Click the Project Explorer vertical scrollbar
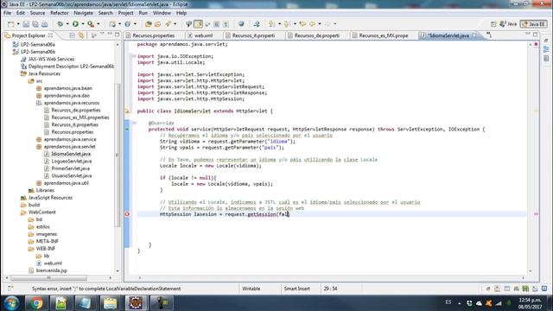 point(118,155)
